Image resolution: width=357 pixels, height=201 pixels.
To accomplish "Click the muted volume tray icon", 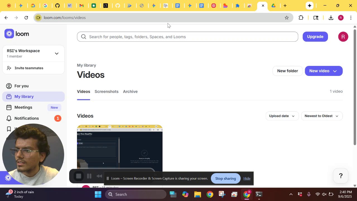I will pyautogui.click(x=324, y=194).
